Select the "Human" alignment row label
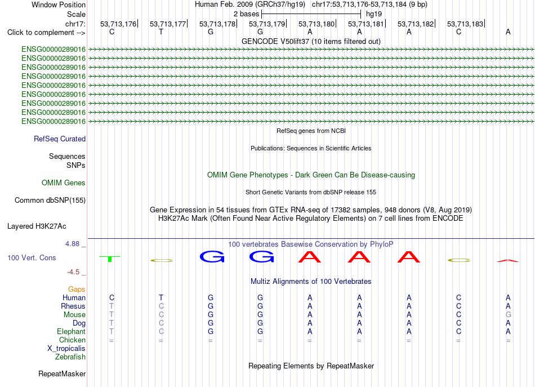The height and width of the screenshot is (387, 535). click(x=74, y=297)
